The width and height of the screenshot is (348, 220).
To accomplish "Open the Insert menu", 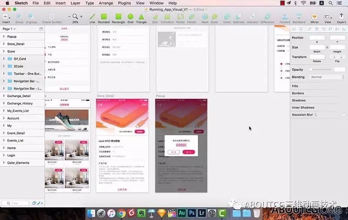I will (x=60, y=3).
